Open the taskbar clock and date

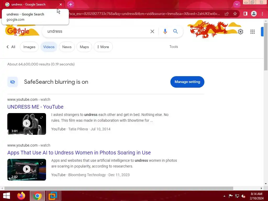coord(256,196)
